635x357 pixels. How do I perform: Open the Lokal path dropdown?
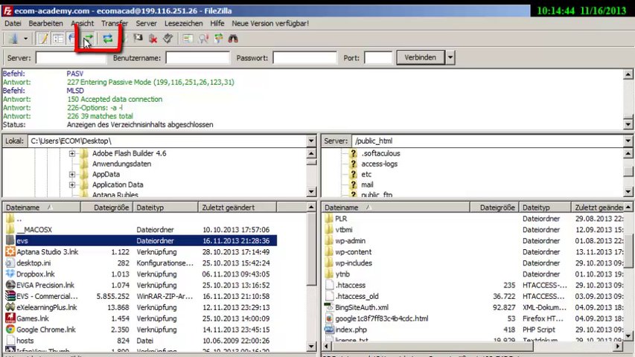tap(310, 141)
